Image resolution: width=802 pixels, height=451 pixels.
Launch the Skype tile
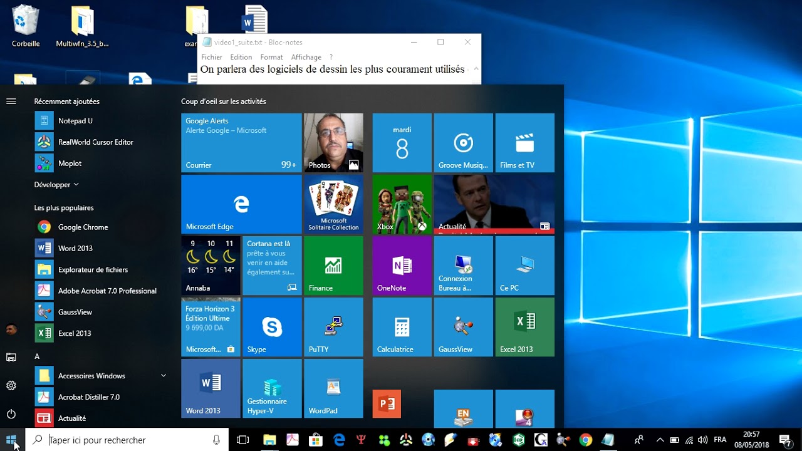[272, 327]
